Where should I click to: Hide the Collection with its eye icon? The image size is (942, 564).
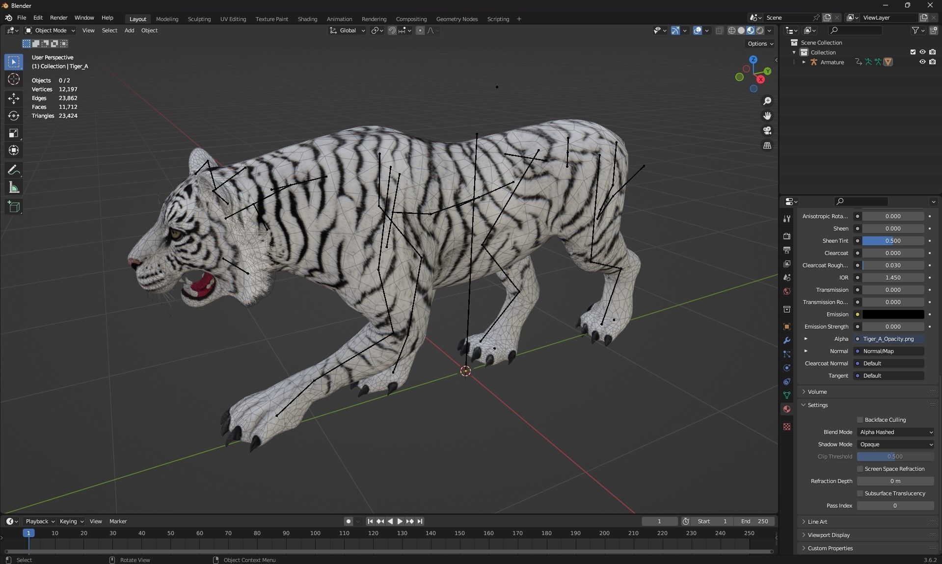pyautogui.click(x=922, y=52)
